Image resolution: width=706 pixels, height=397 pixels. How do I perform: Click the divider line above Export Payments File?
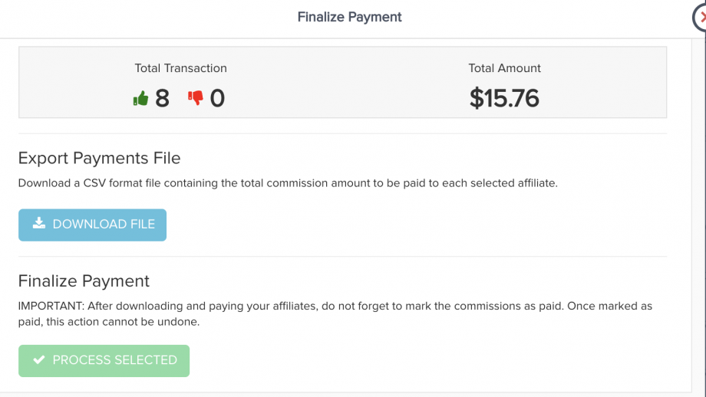(342, 133)
